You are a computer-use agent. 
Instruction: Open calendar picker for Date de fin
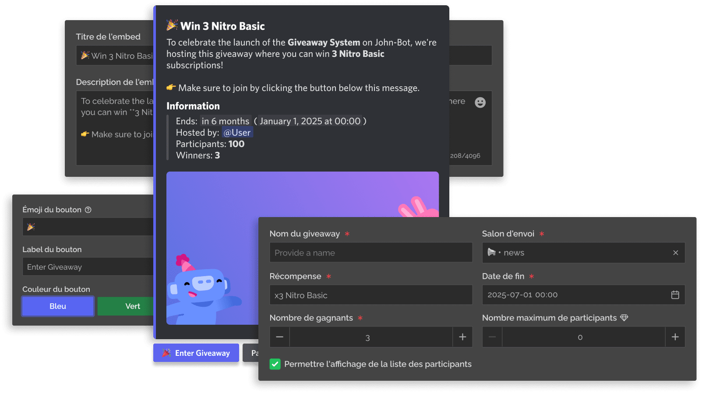[675, 295]
